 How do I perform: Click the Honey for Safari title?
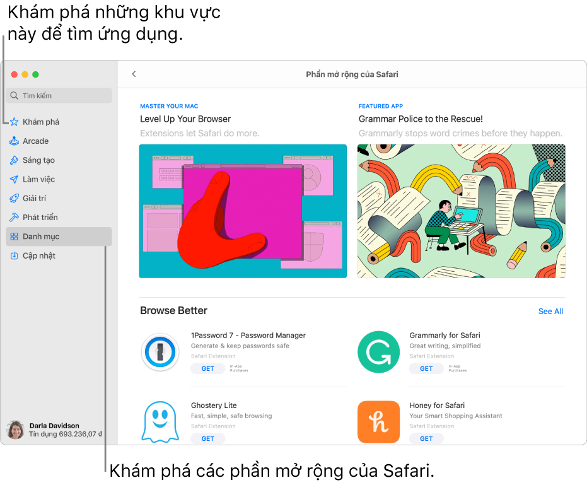(x=437, y=406)
